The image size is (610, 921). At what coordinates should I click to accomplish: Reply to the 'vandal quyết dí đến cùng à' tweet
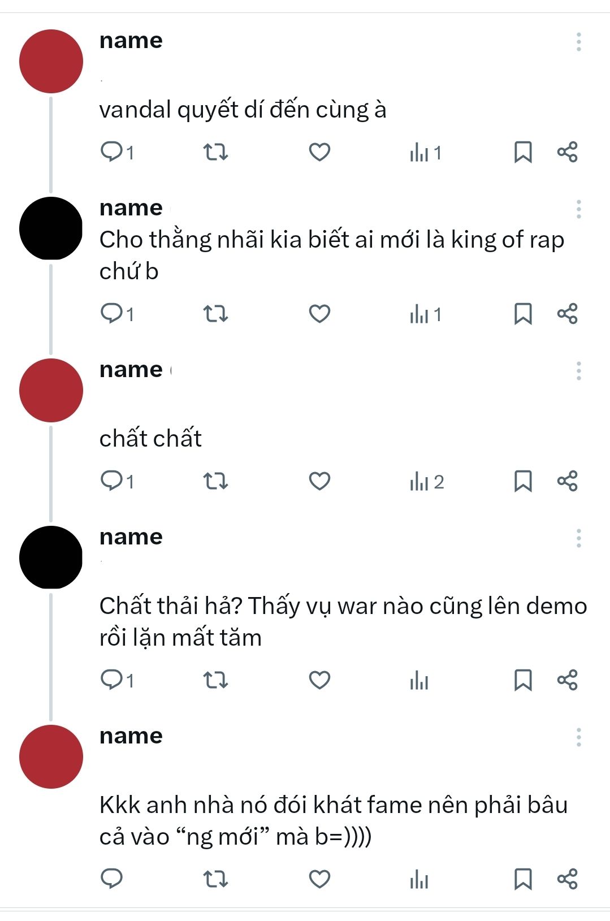click(116, 152)
